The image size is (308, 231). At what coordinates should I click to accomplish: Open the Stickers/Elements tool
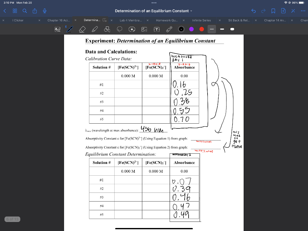[x=132, y=29]
